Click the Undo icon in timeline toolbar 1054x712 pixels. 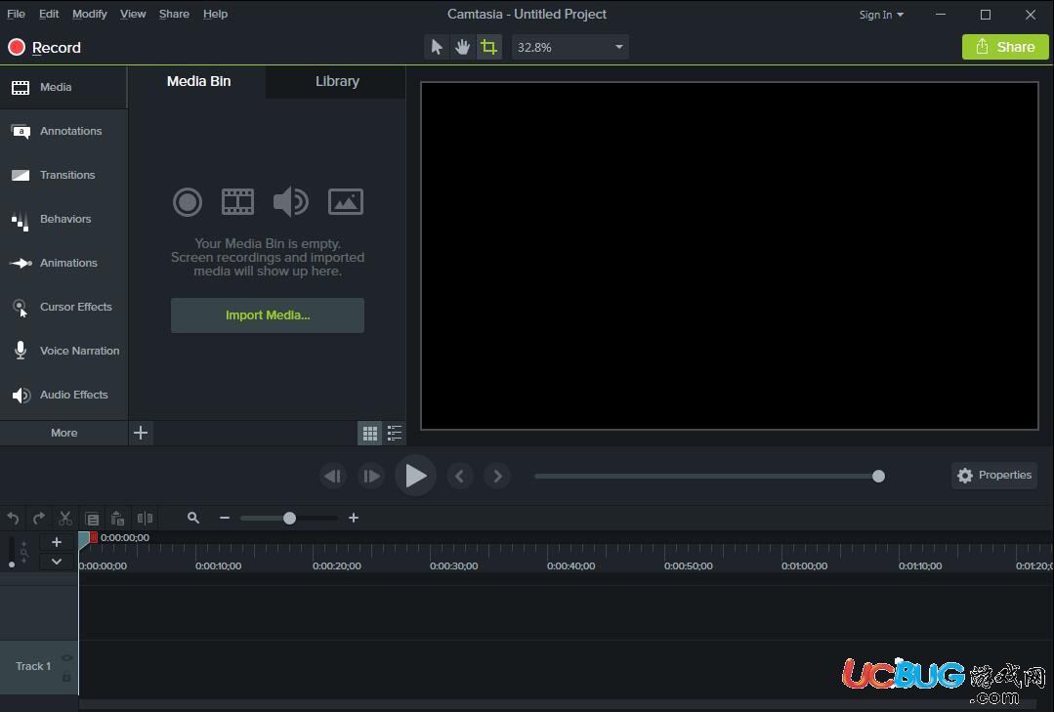pos(13,519)
